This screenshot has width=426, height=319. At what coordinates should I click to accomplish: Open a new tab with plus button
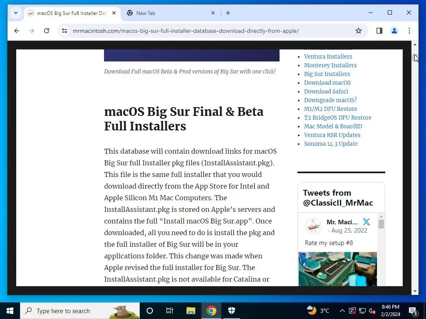pyautogui.click(x=228, y=13)
